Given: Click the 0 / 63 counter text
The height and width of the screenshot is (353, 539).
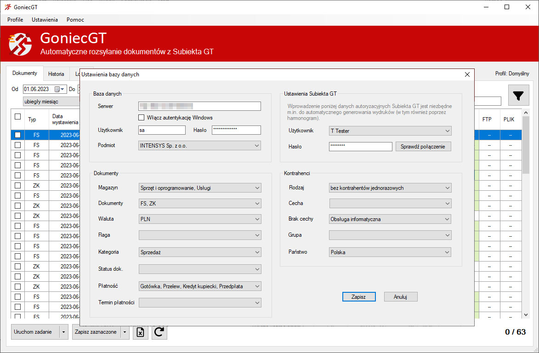Looking at the screenshot, I should [x=515, y=332].
